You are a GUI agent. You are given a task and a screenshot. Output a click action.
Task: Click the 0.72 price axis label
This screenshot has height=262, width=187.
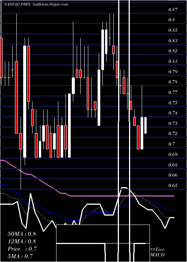click(x=173, y=134)
